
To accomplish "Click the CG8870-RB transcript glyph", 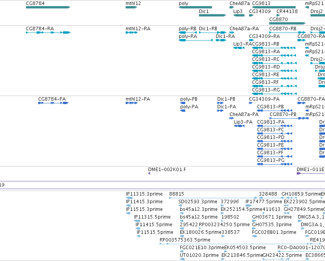I will pos(288,33).
